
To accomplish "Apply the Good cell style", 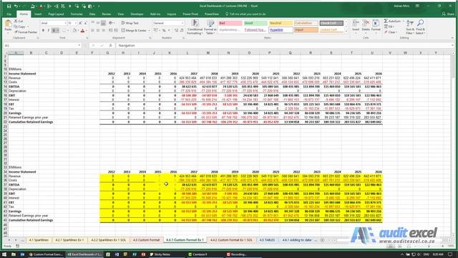I will pyautogui.click(x=255, y=23).
